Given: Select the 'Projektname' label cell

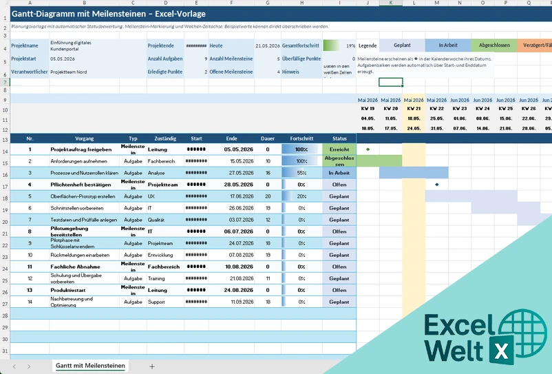Looking at the screenshot, I should [x=30, y=45].
